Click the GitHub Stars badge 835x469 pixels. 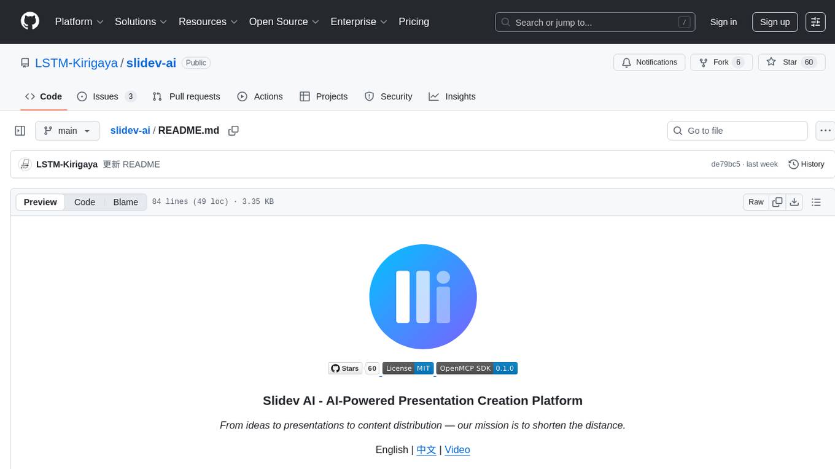pos(354,368)
